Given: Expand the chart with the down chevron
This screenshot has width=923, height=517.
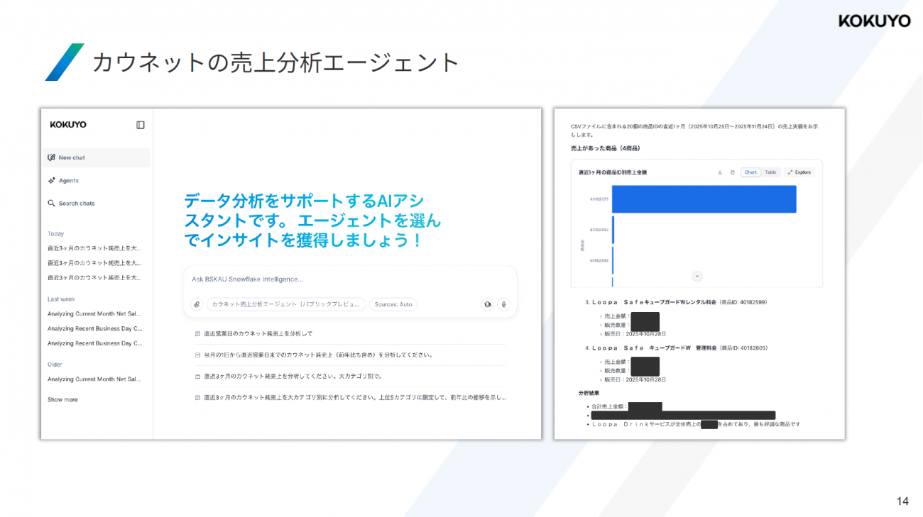Looking at the screenshot, I should [697, 276].
